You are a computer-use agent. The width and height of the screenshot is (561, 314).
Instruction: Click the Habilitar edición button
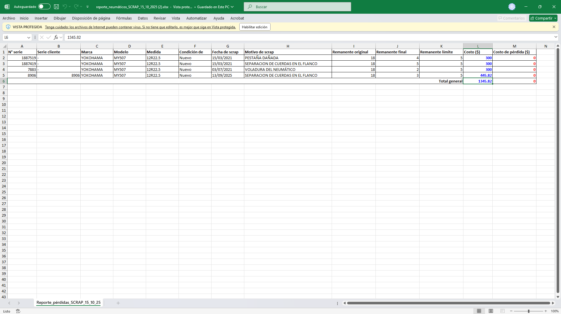[x=254, y=27]
